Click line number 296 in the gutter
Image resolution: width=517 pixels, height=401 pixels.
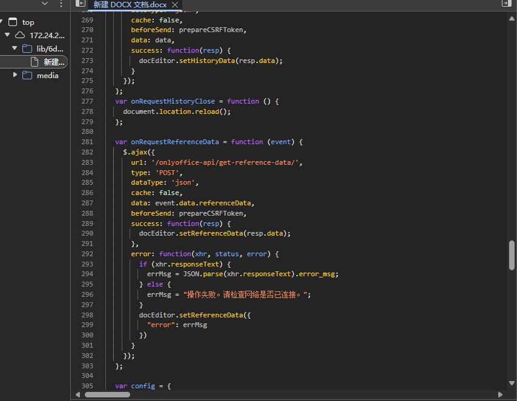87,294
